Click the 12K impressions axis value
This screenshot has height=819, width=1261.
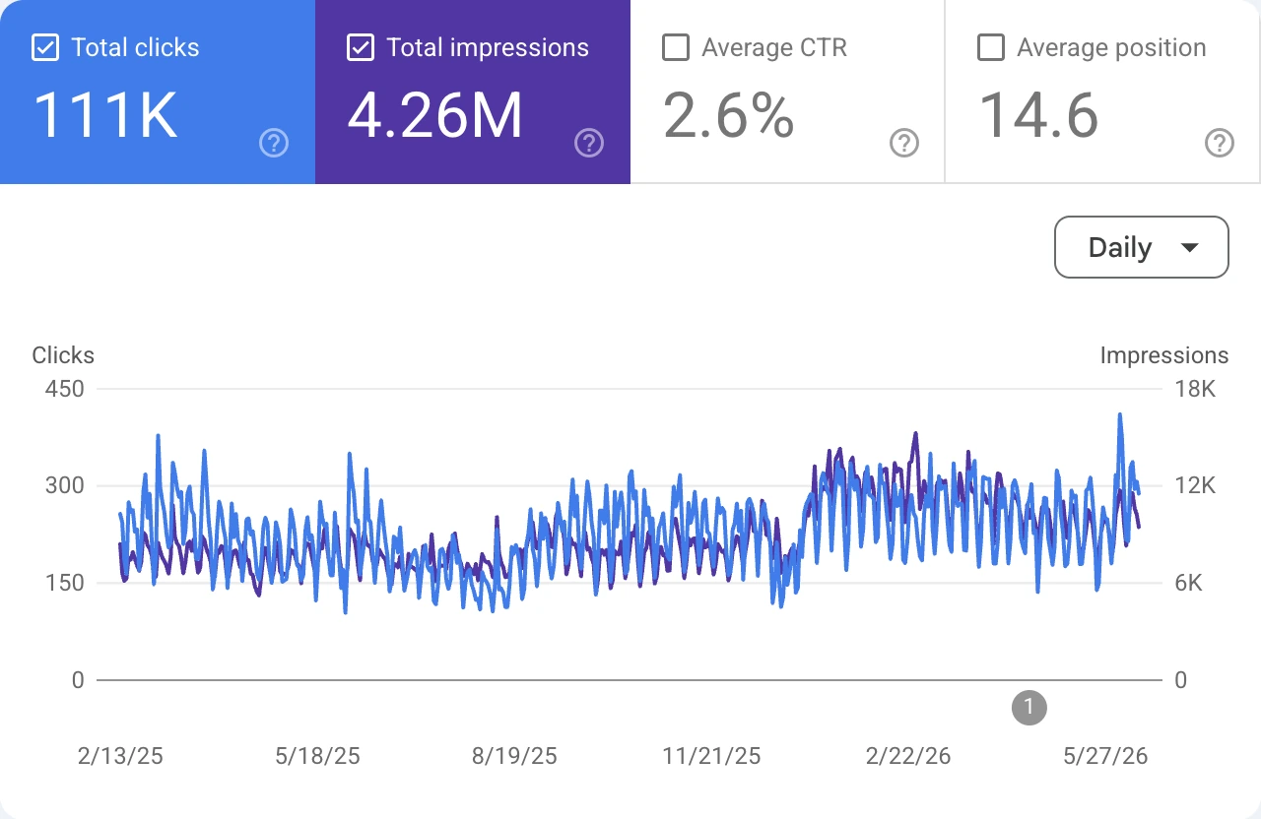(1195, 485)
